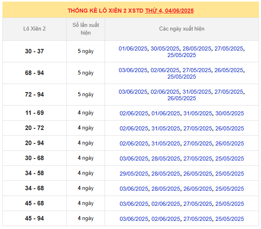Select the pair cell 30 - 68
261x229 pixels.
(x=35, y=158)
